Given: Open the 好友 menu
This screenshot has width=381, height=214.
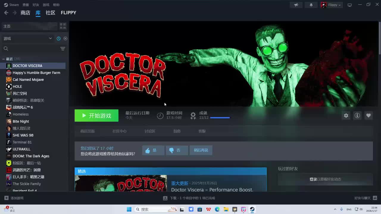Looking at the screenshot, I should point(36,5).
